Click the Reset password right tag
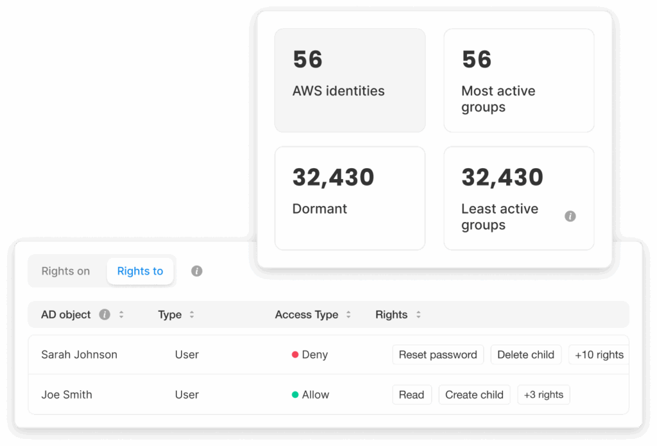The width and height of the screenshot is (657, 446). point(438,355)
